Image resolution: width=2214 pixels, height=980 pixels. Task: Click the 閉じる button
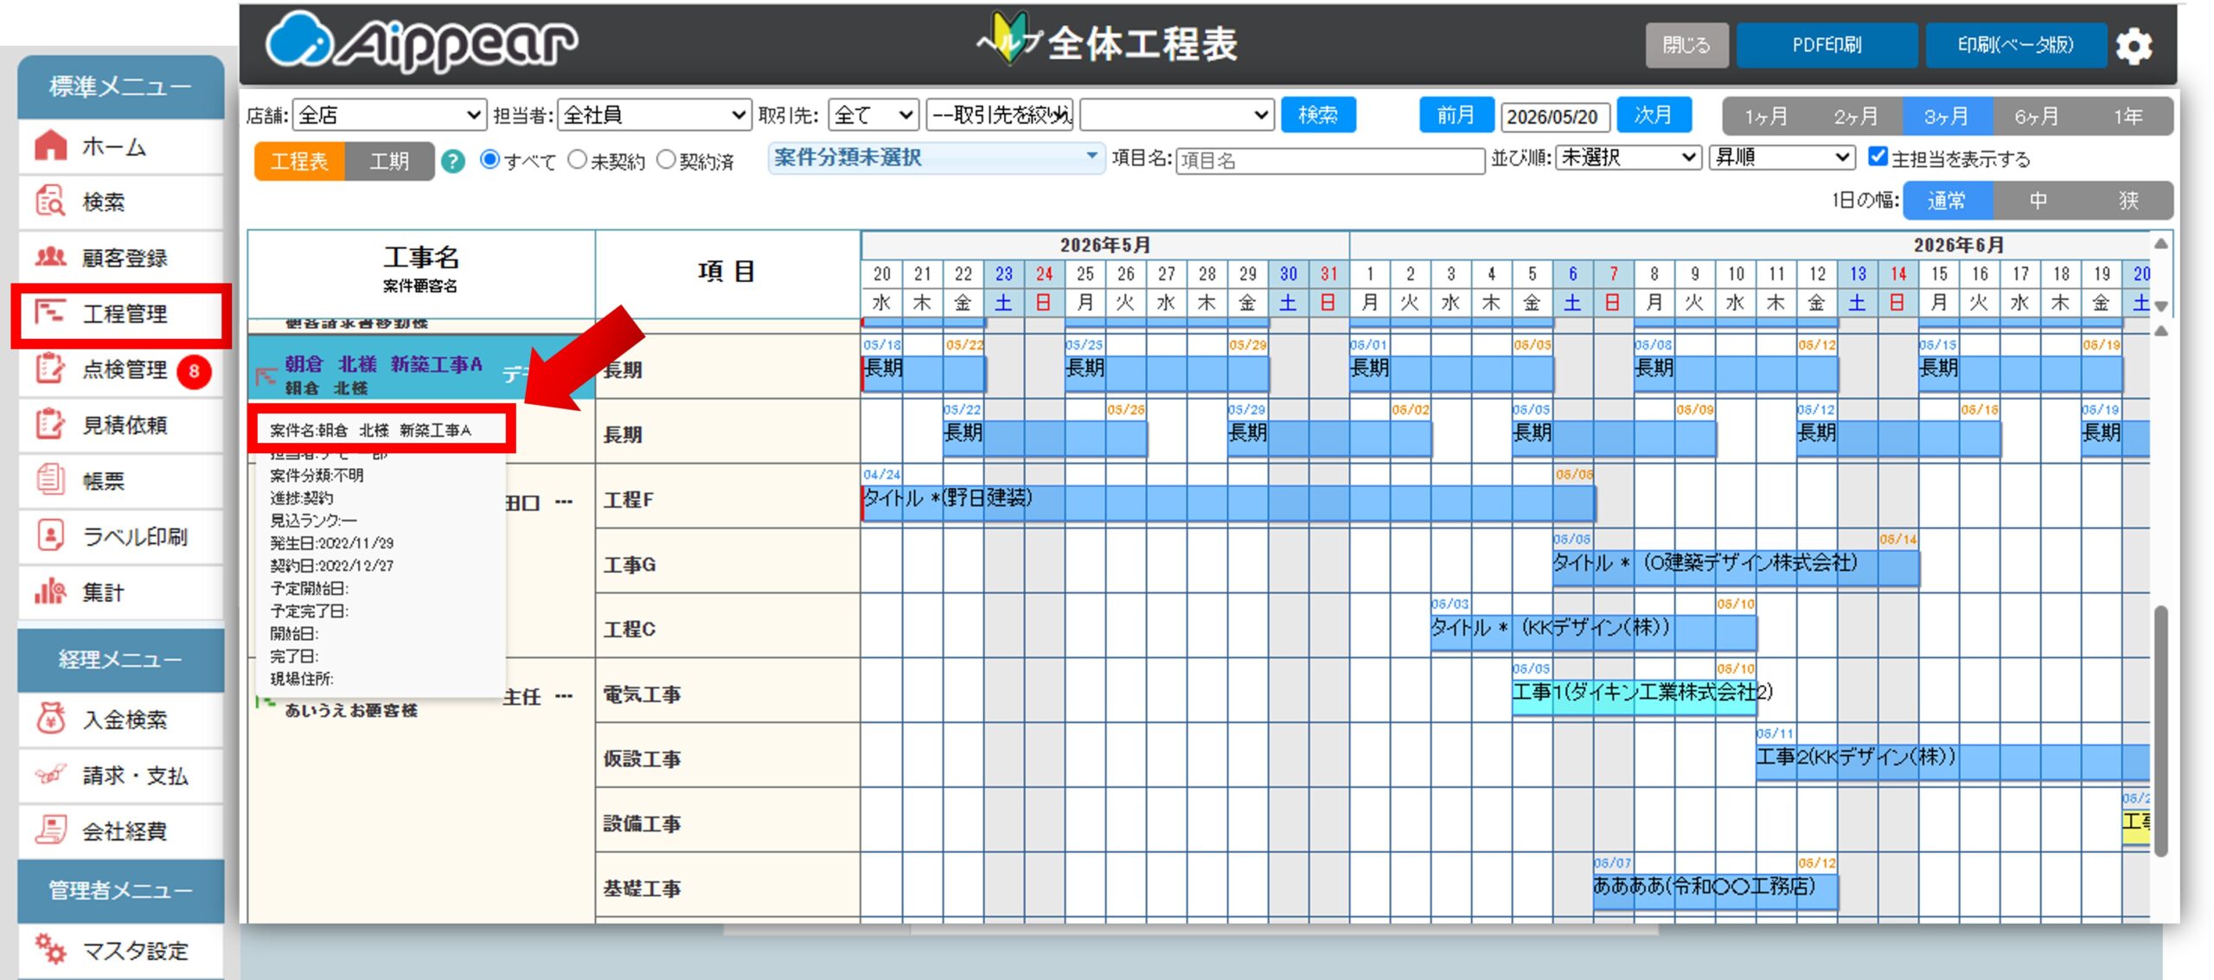click(1686, 45)
